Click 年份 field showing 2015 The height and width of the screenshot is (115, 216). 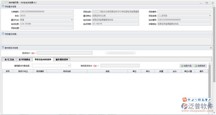point(47,16)
